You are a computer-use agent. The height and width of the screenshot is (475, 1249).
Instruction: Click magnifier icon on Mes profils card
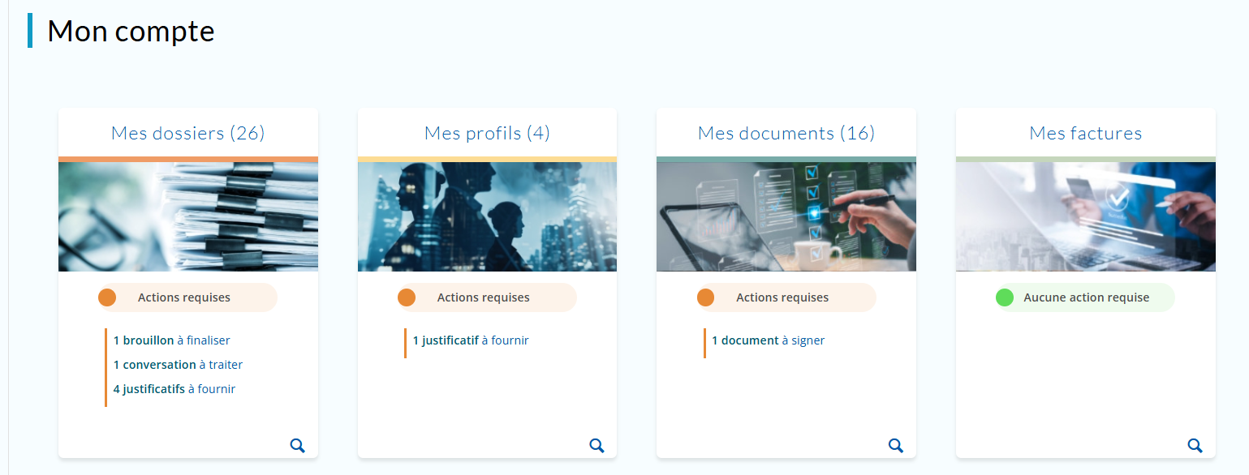point(597,445)
